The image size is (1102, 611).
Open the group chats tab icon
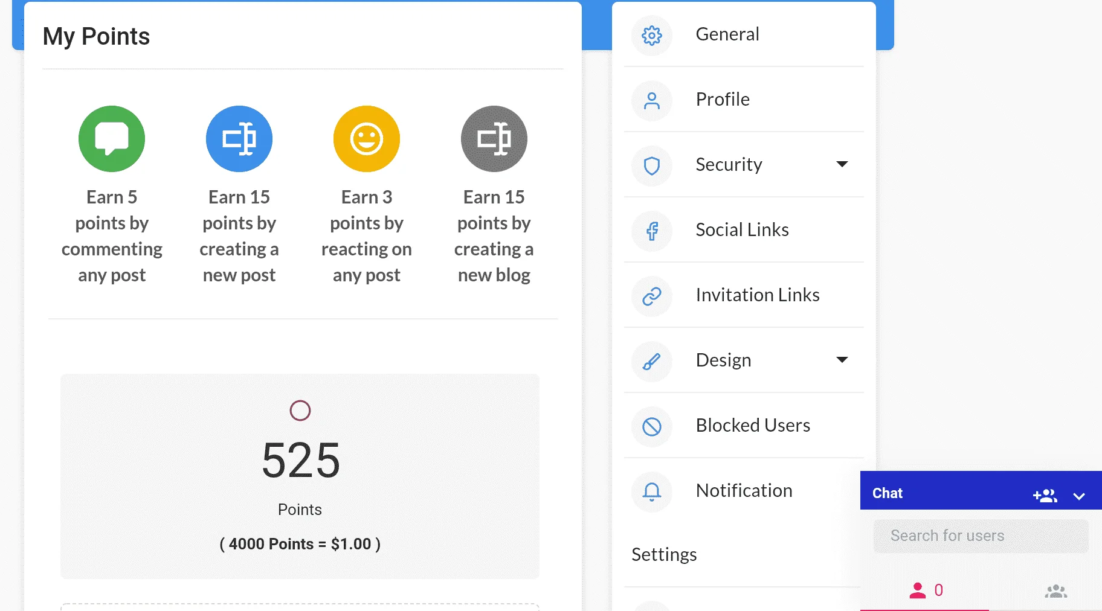coord(1056,591)
